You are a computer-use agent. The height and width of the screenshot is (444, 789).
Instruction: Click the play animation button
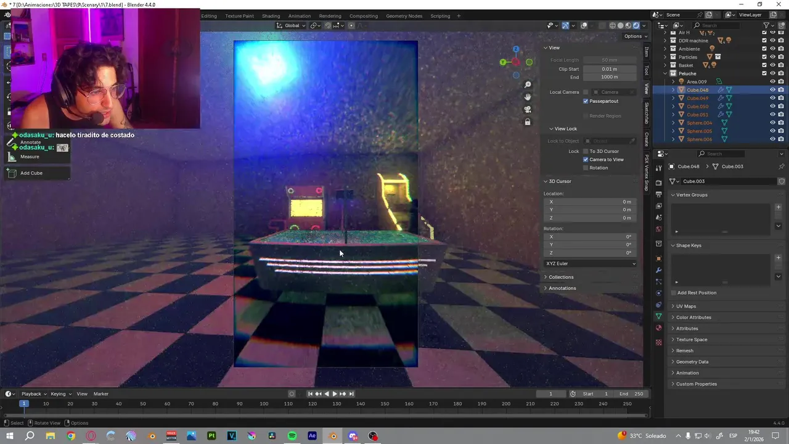pos(335,394)
